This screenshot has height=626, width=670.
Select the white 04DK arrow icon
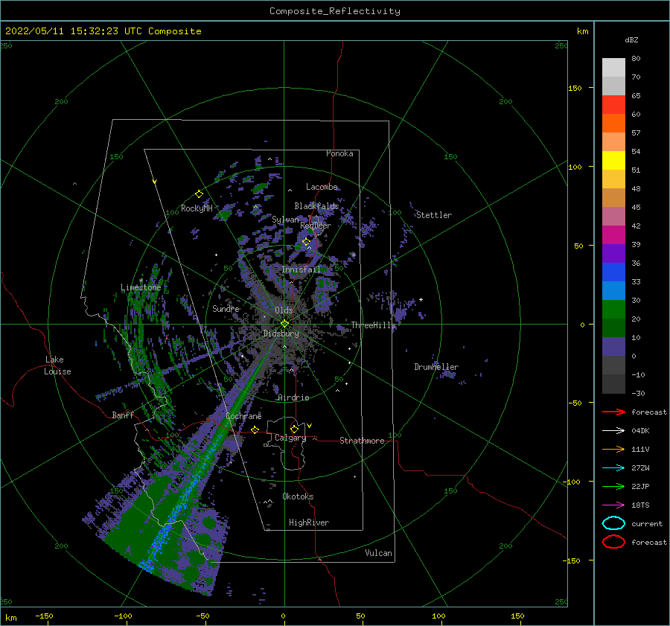(x=613, y=430)
